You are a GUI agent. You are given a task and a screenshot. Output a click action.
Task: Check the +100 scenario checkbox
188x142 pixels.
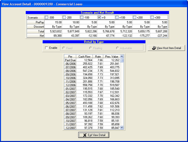[x=117, y=17]
